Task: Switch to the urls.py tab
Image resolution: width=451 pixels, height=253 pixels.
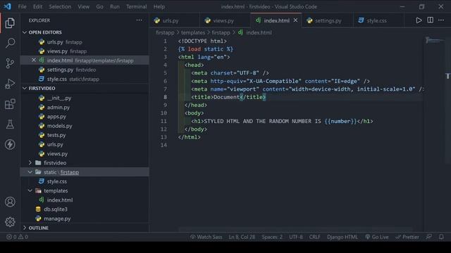Action: coord(174,20)
